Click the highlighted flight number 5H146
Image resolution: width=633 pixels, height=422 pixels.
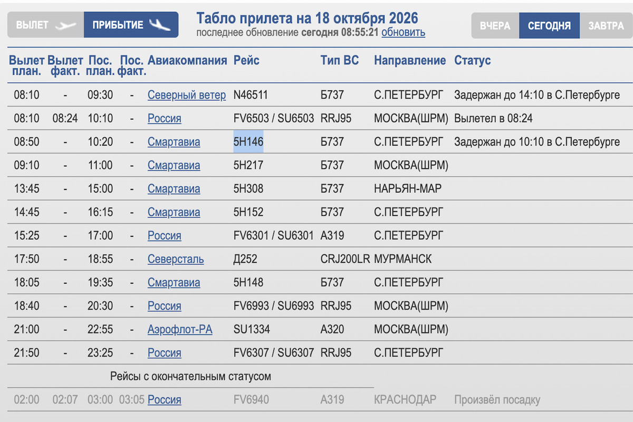coord(248,142)
